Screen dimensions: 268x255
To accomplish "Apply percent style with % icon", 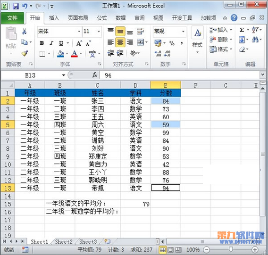I will click(172, 43).
